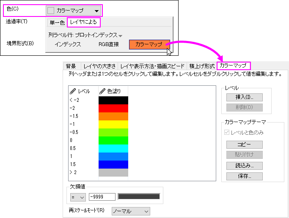Viewport: 289px width, 218px height.
Task: Select the dark blue swatch for 1.5
Action: (113, 165)
